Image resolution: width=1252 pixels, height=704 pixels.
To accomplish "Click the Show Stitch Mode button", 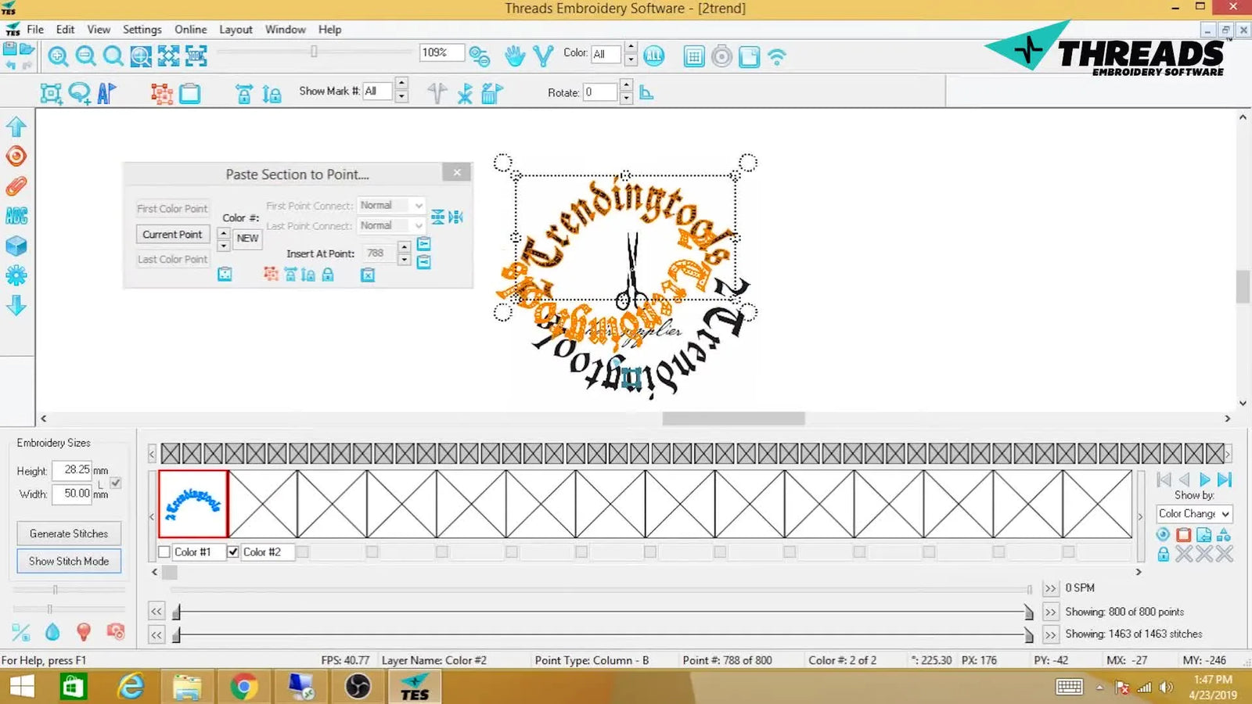I will pyautogui.click(x=69, y=561).
